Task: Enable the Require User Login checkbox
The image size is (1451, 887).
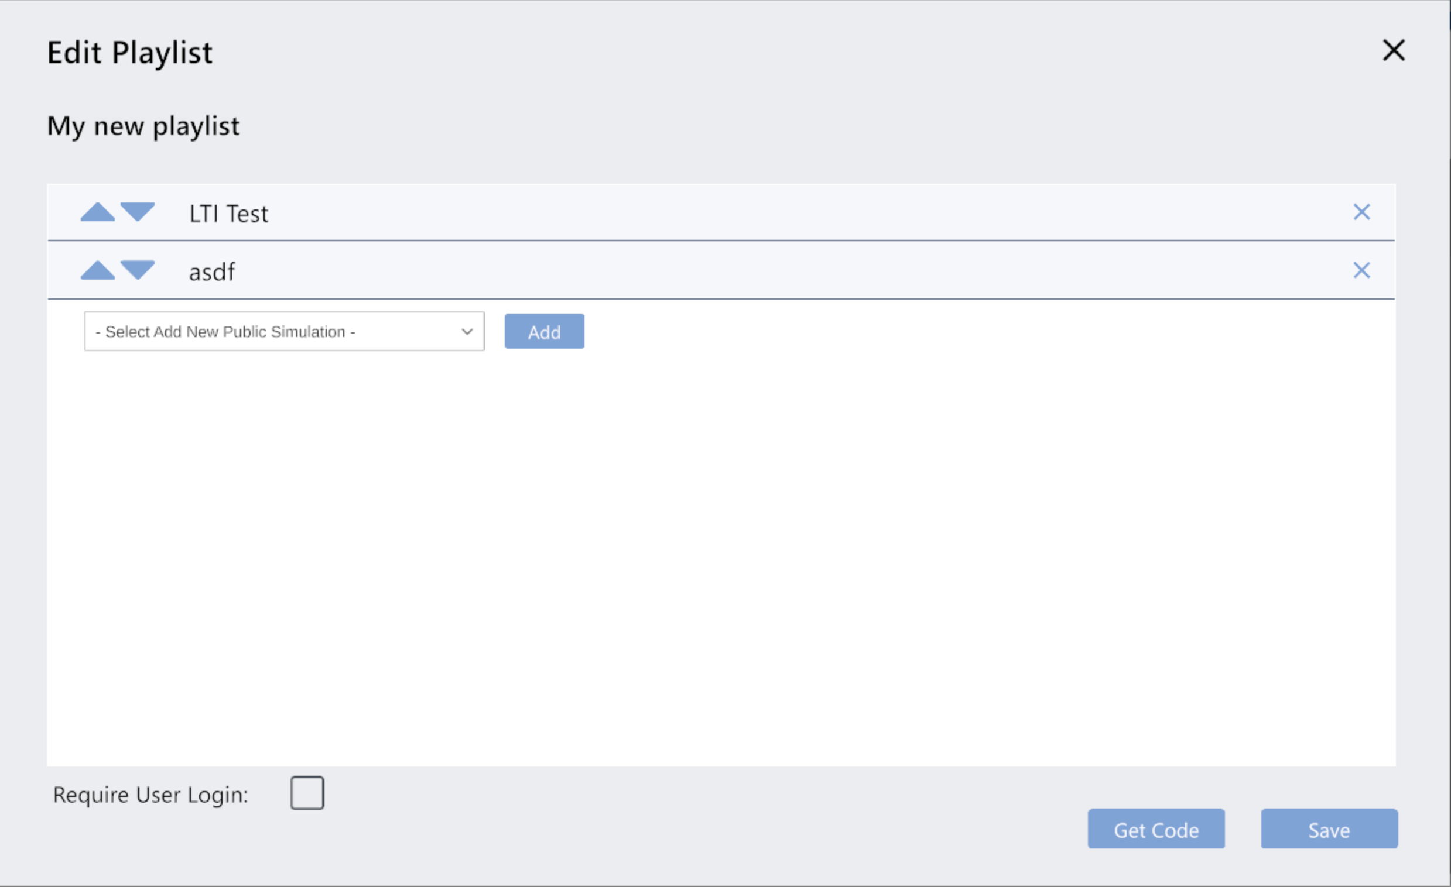Action: (x=307, y=793)
